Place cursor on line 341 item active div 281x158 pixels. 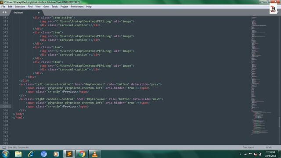(x=54, y=18)
